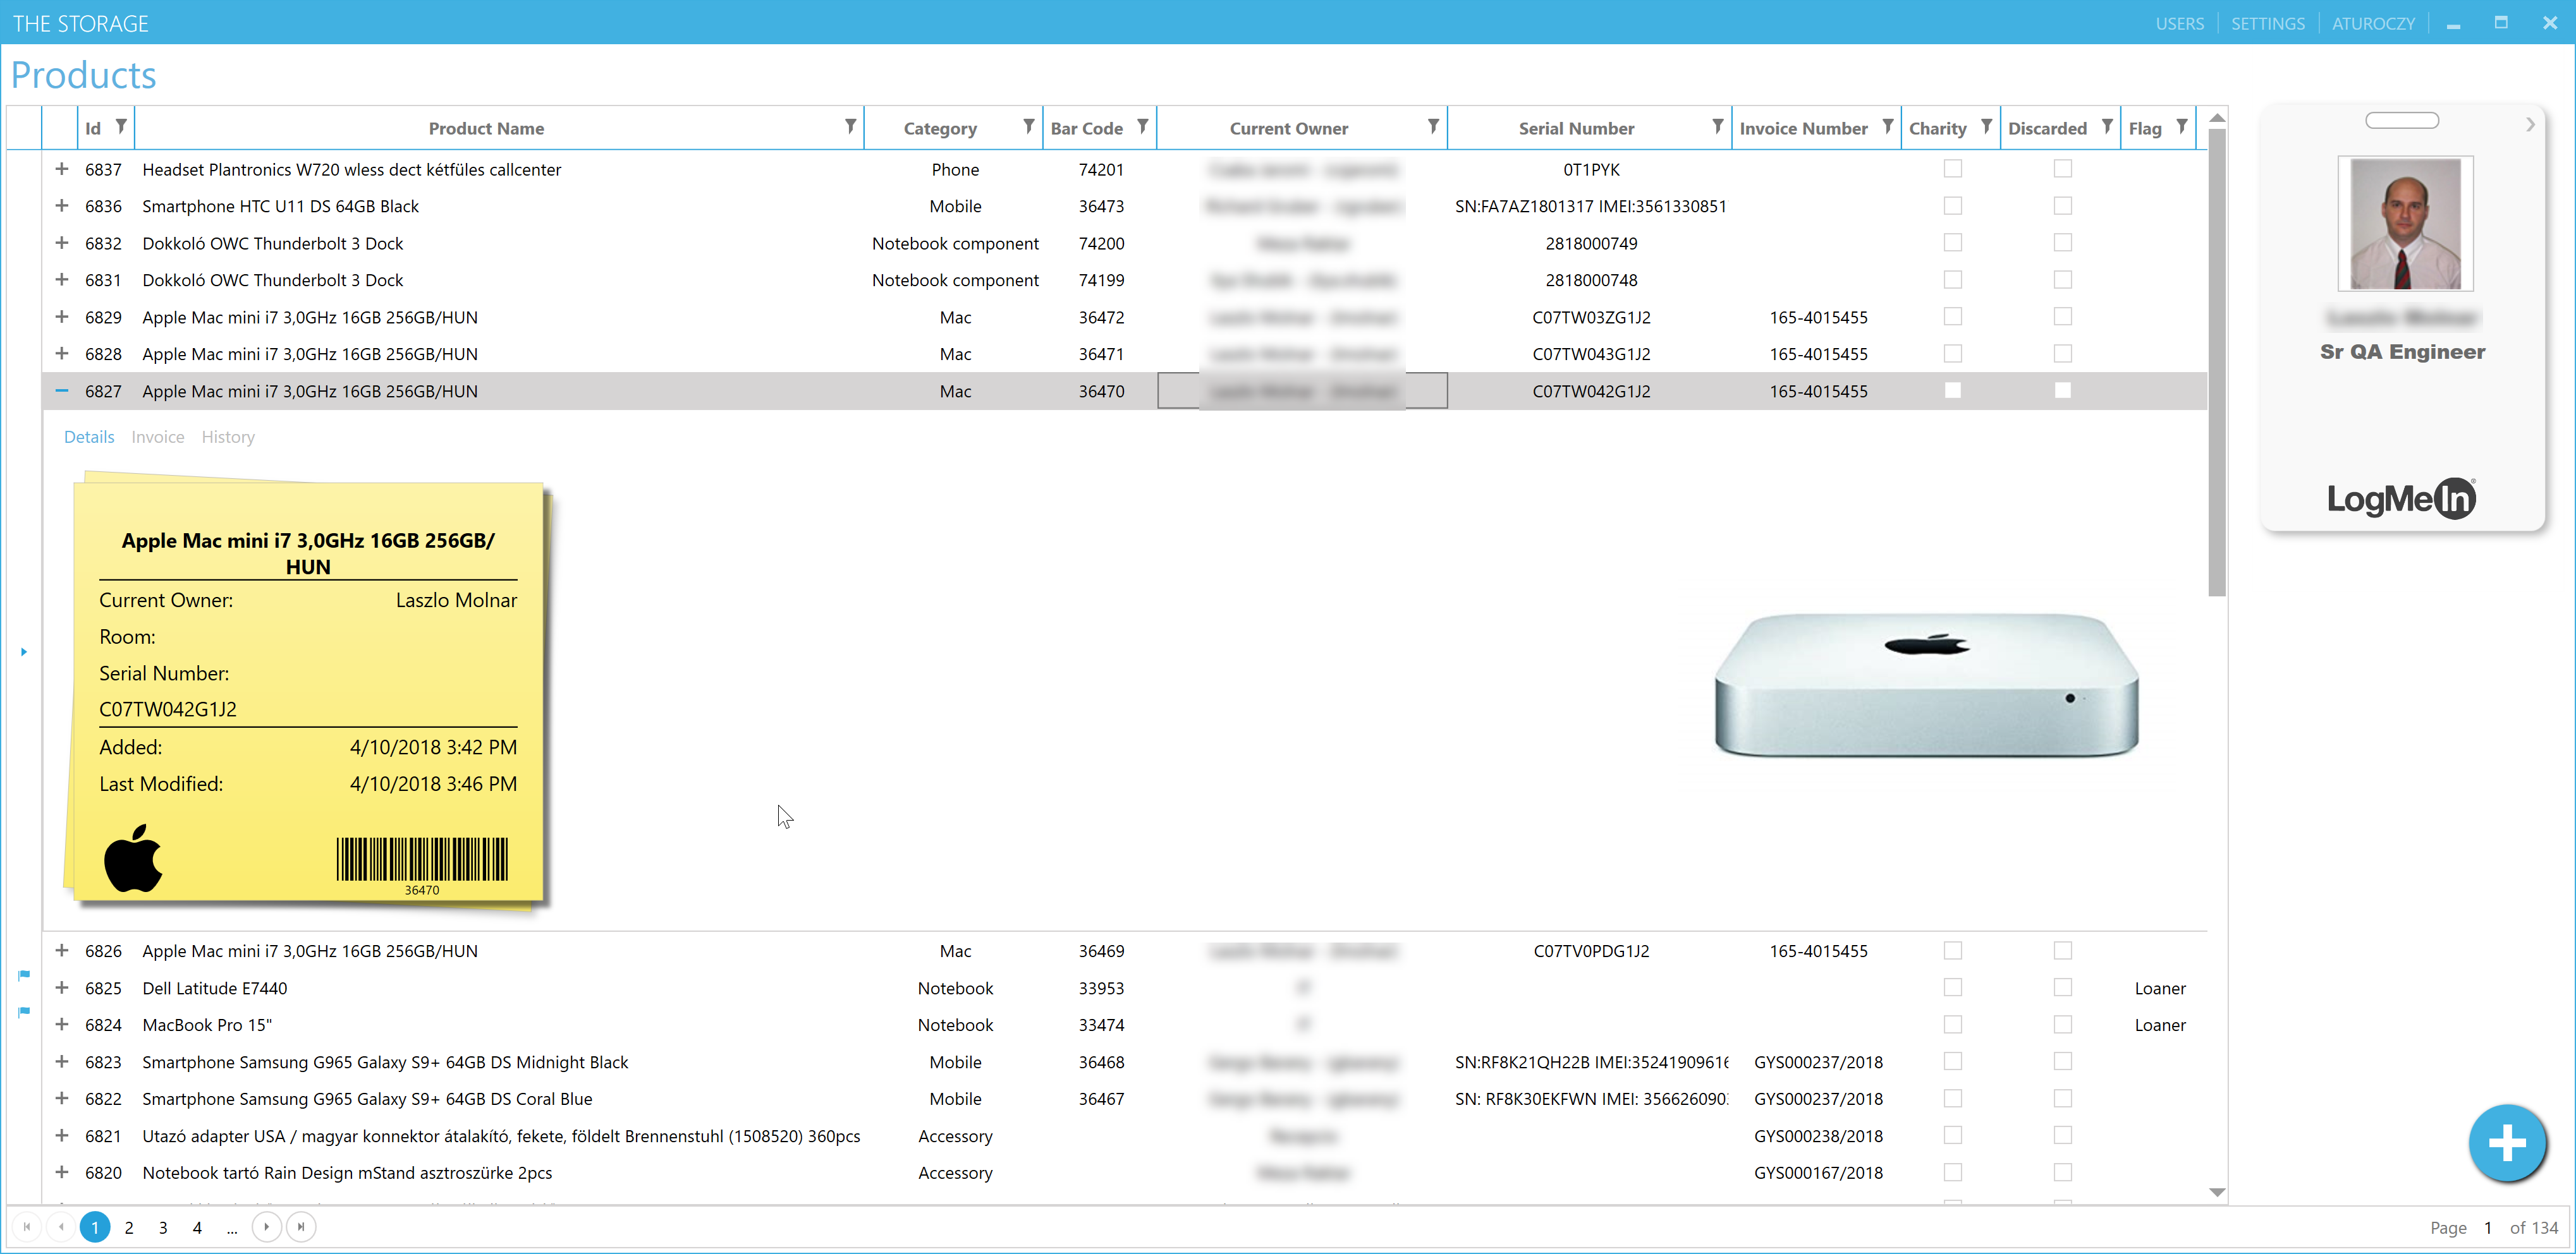The width and height of the screenshot is (2576, 1254).
Task: Open the Current Owner filter funnel
Action: point(1433,127)
